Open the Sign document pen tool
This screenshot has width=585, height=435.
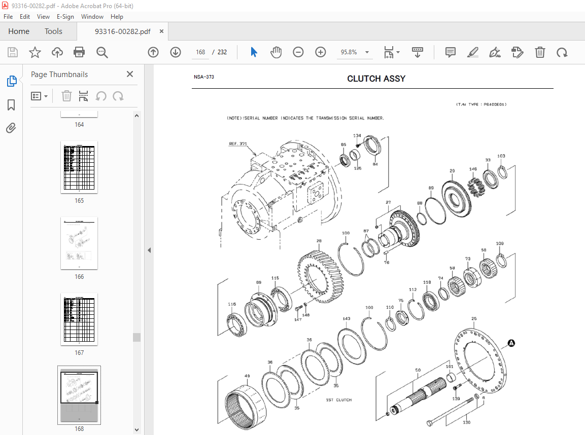click(x=495, y=52)
